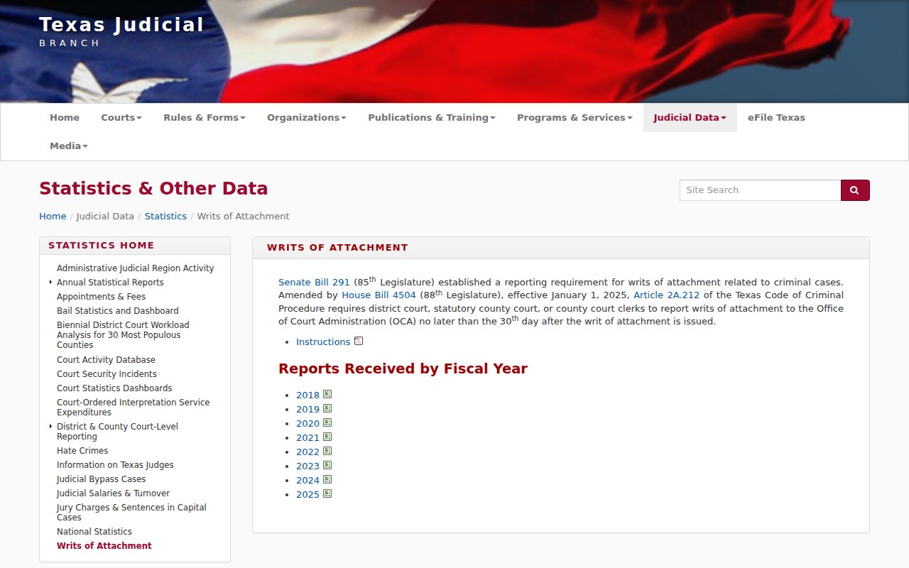Expand the Organizations menu
This screenshot has width=909, height=568.
point(307,118)
